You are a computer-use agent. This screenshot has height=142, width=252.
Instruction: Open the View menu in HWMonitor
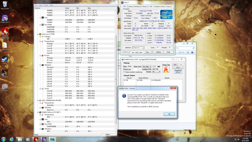[41, 5]
